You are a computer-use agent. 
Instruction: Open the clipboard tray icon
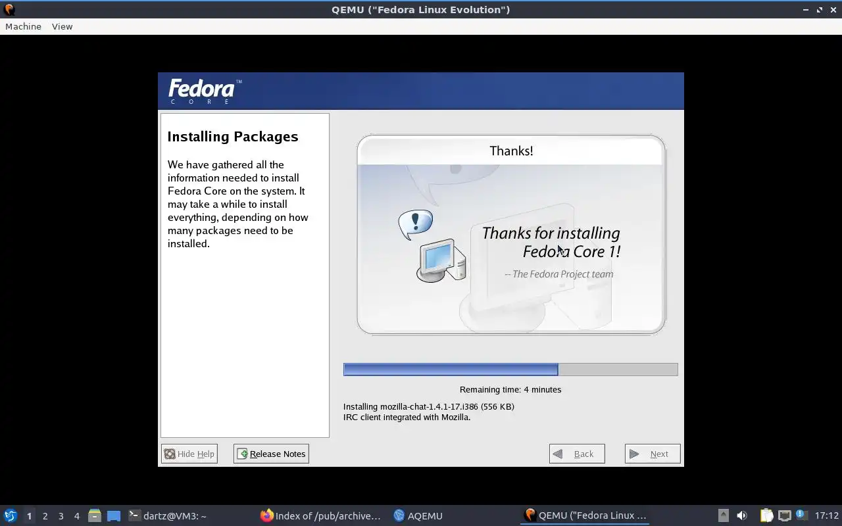(x=766, y=515)
